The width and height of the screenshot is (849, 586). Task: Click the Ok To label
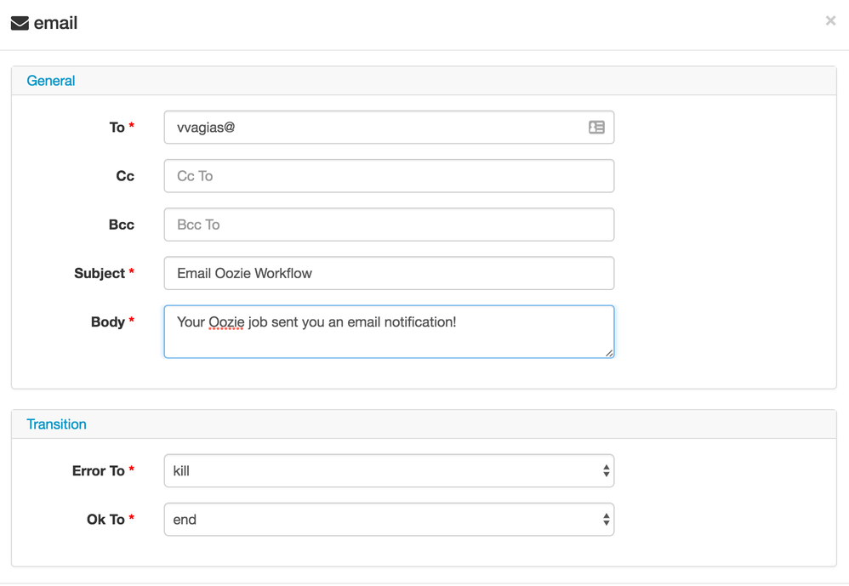pos(105,520)
